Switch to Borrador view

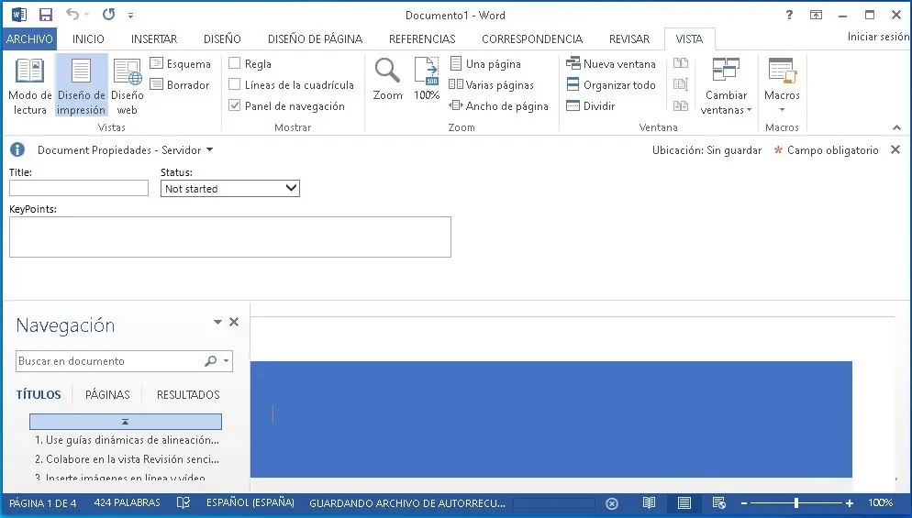tap(180, 85)
